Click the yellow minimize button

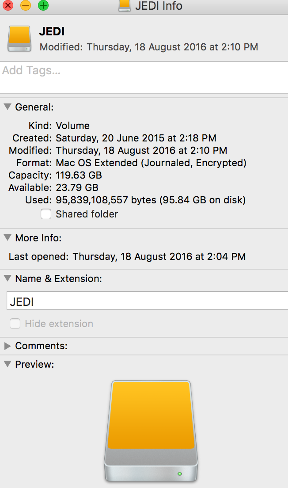click(x=26, y=5)
